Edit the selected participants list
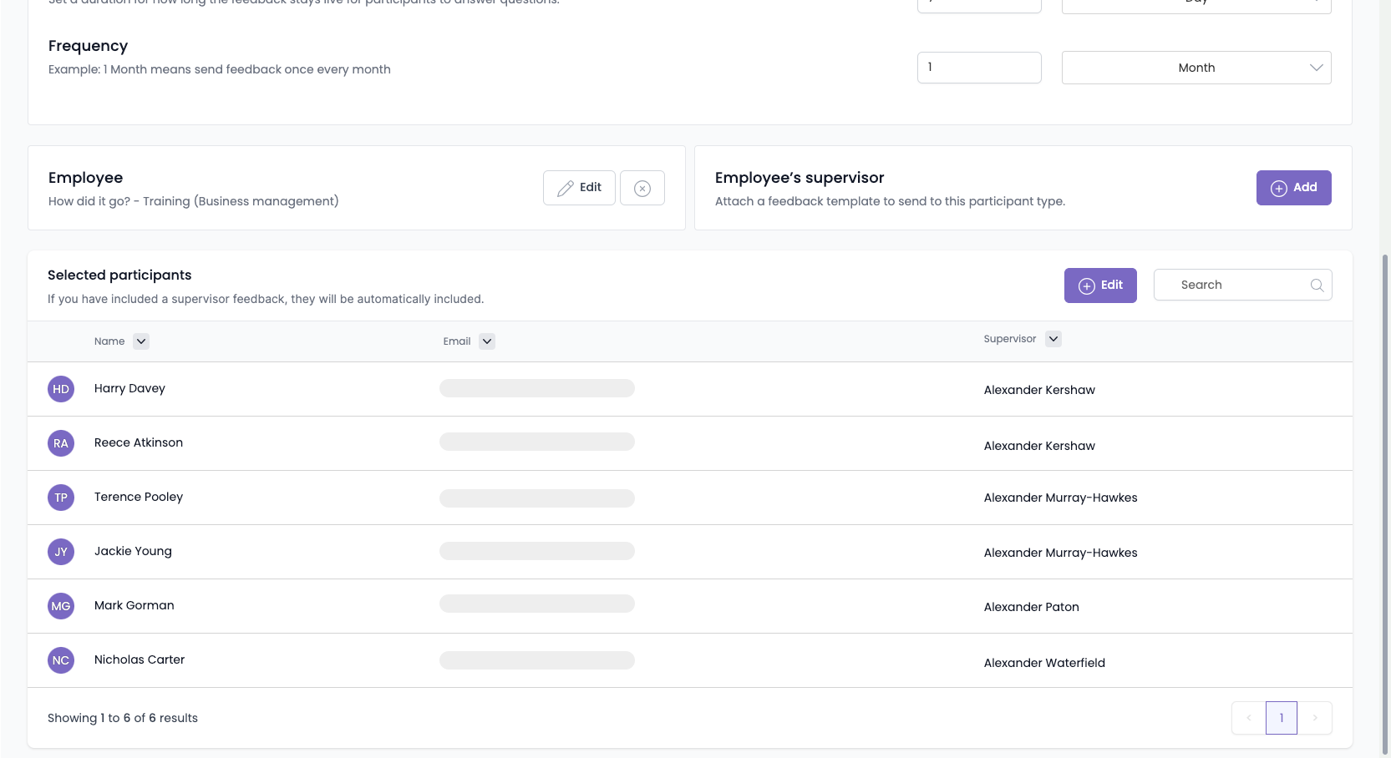 pos(1100,286)
